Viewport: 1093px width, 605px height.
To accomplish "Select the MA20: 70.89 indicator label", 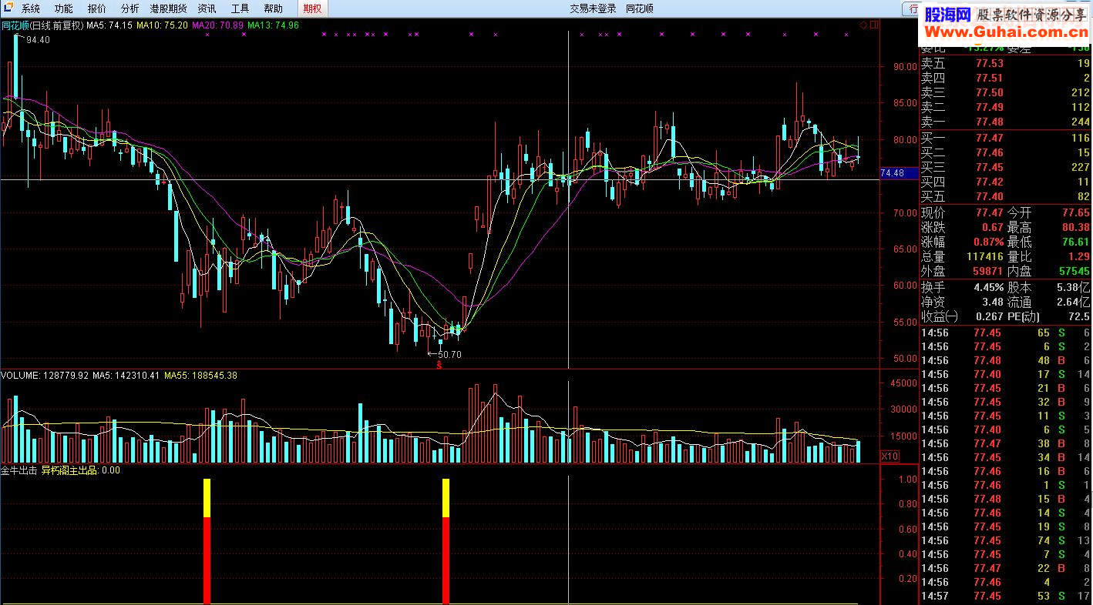I will [217, 25].
